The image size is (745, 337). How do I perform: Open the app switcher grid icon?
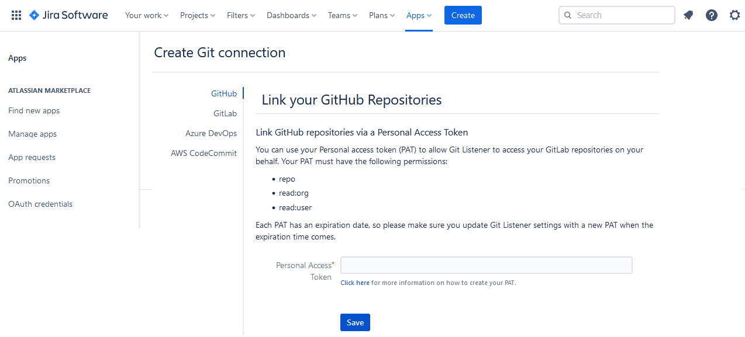tap(16, 15)
